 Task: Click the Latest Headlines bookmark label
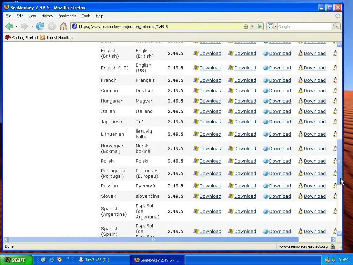pos(60,37)
